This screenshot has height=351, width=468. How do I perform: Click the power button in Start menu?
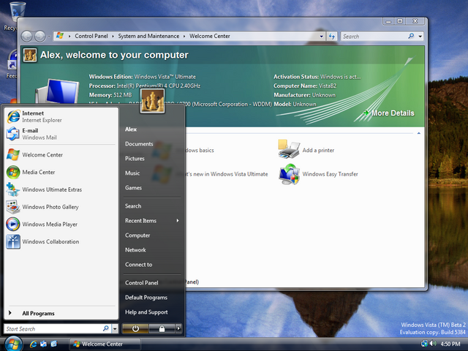135,328
